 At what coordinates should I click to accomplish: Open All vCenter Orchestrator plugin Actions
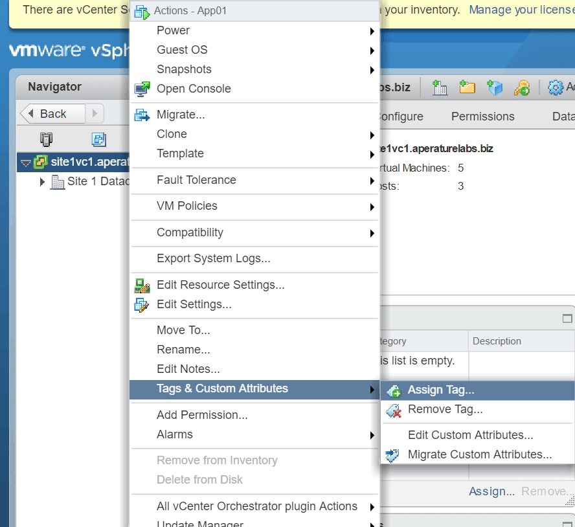(254, 506)
